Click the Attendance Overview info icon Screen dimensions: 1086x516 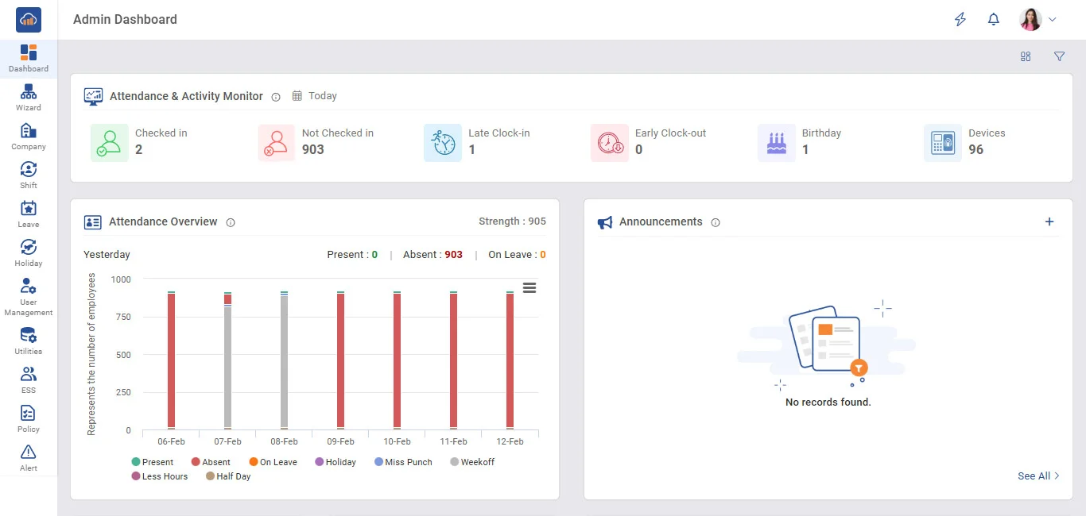pyautogui.click(x=231, y=223)
